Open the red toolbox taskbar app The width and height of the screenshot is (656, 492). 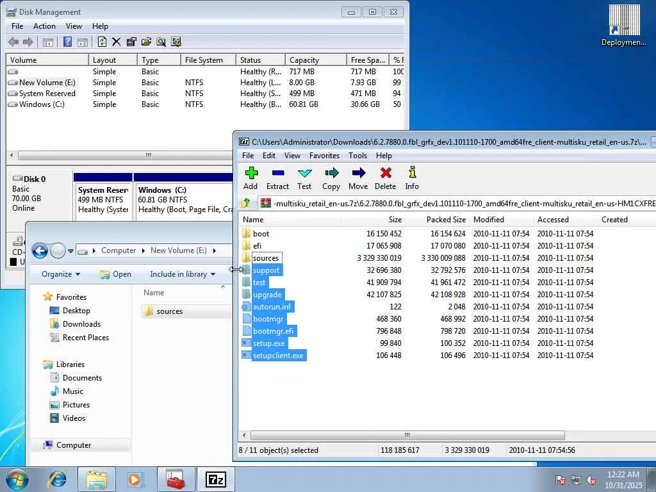click(176, 479)
